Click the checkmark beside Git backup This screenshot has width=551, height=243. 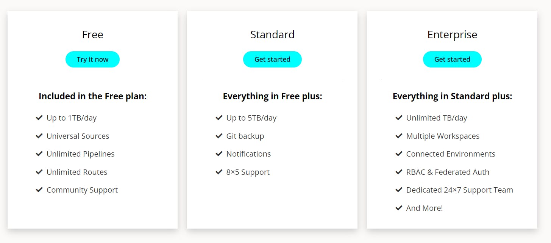point(219,136)
